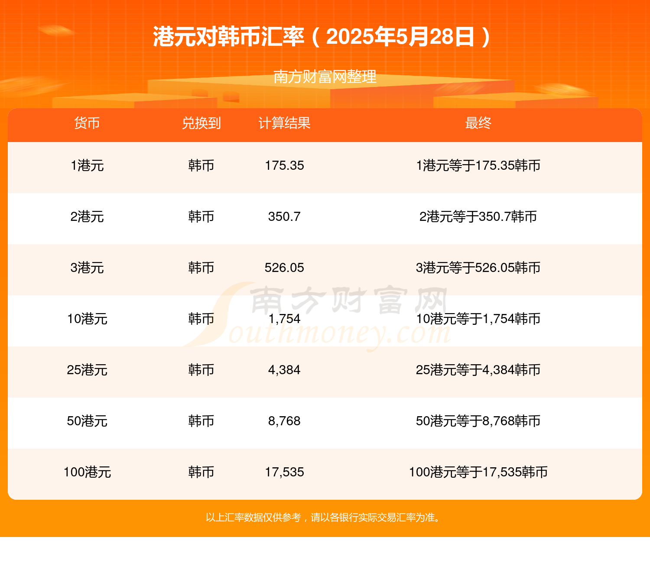
Task: Click 韩币 in the 10港元 row
Action: tap(201, 319)
